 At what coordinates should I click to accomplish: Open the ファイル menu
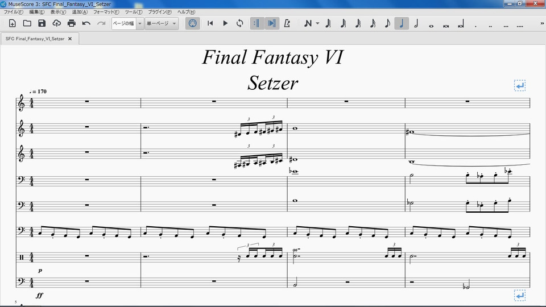coord(13,12)
